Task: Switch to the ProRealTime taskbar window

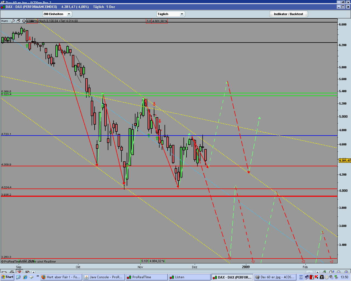Action: (x=147, y=277)
